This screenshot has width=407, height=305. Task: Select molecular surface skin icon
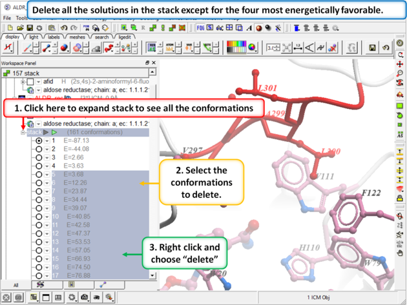(96, 48)
